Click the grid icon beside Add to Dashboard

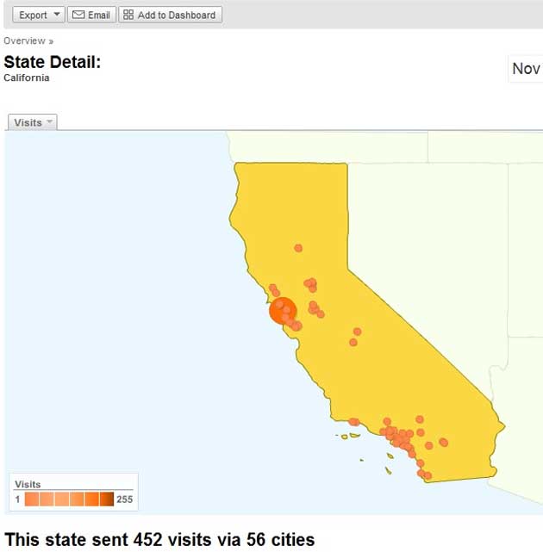point(128,15)
